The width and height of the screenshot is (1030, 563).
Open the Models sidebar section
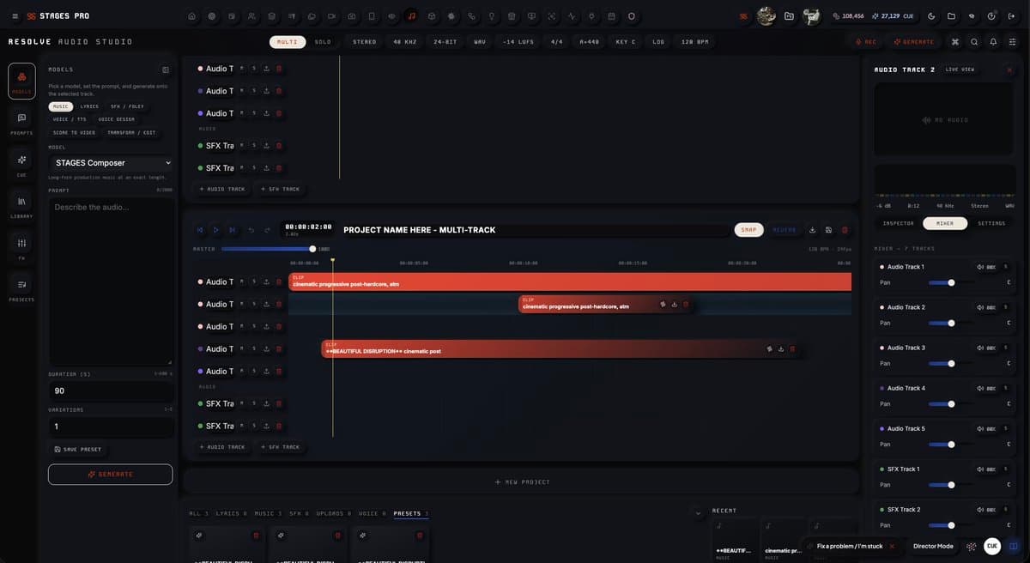click(21, 81)
